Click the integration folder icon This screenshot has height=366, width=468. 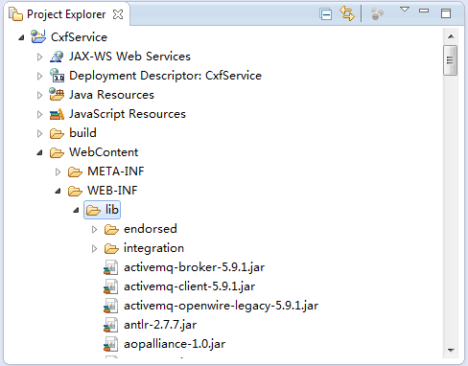[111, 248]
